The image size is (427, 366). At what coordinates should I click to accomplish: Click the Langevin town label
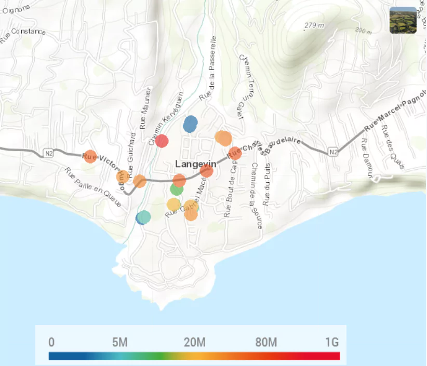tap(196, 164)
